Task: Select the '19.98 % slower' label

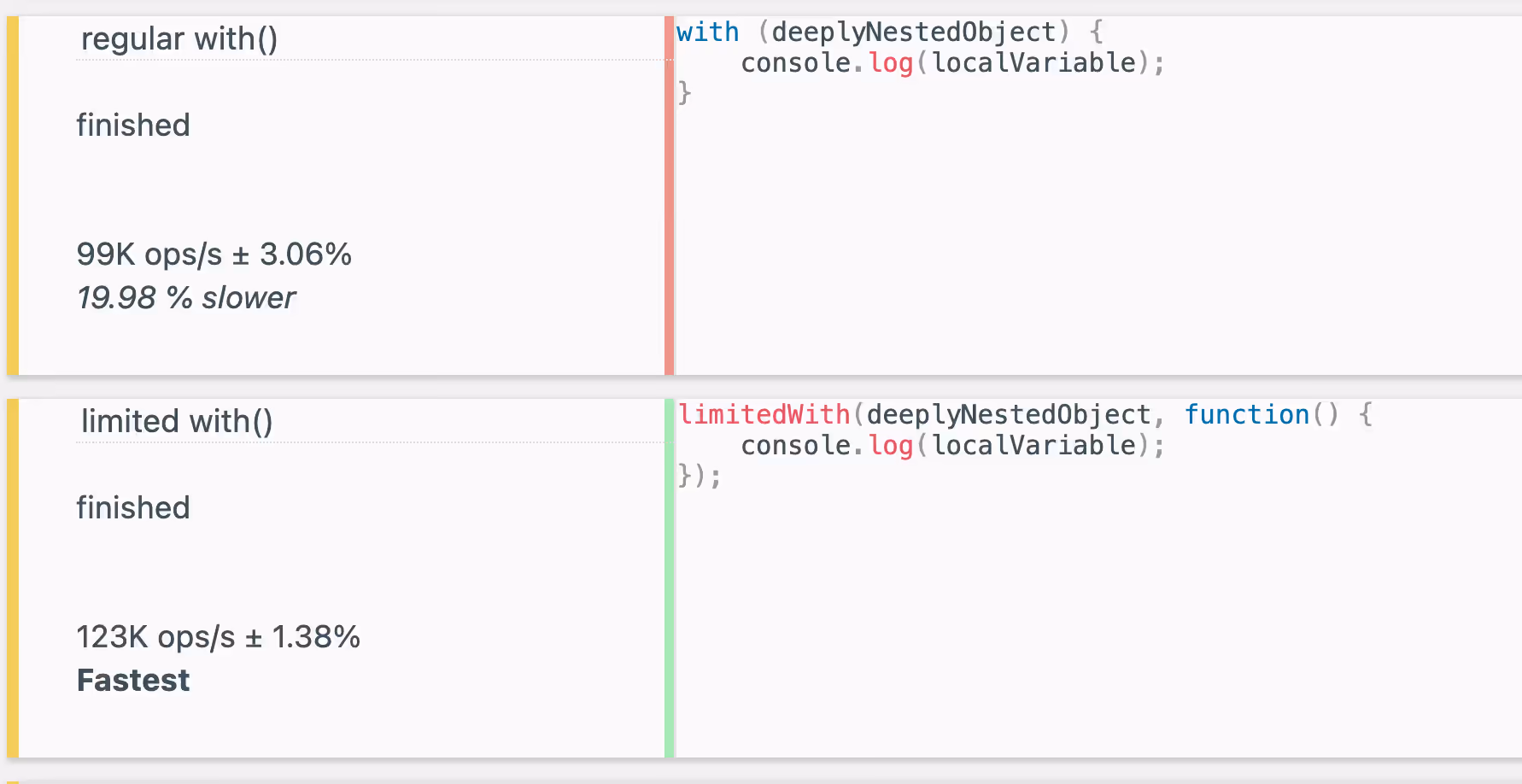Action: 186,298
